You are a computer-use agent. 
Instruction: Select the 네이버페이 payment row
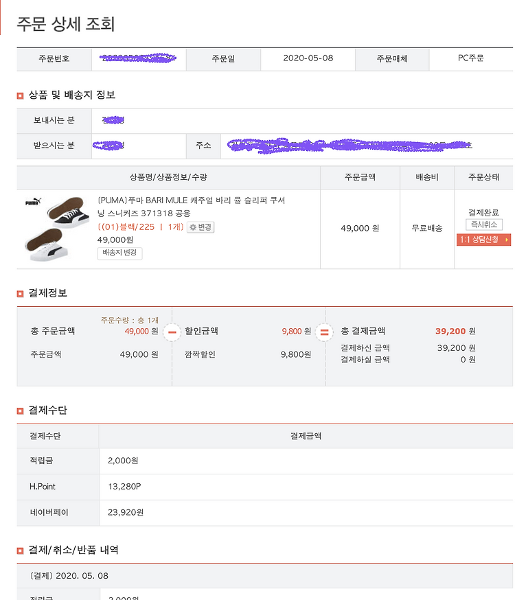265,513
